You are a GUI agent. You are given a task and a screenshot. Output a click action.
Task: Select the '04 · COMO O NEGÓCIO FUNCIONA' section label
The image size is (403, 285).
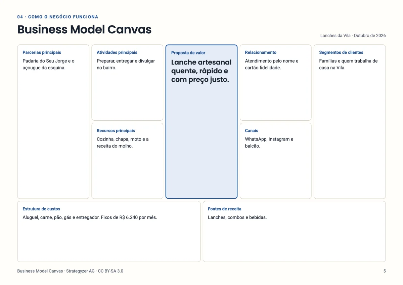click(58, 17)
